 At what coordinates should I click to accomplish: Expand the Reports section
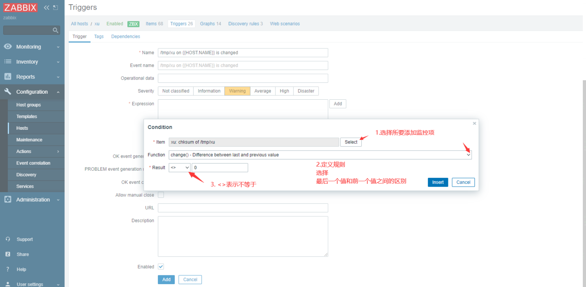(x=58, y=77)
